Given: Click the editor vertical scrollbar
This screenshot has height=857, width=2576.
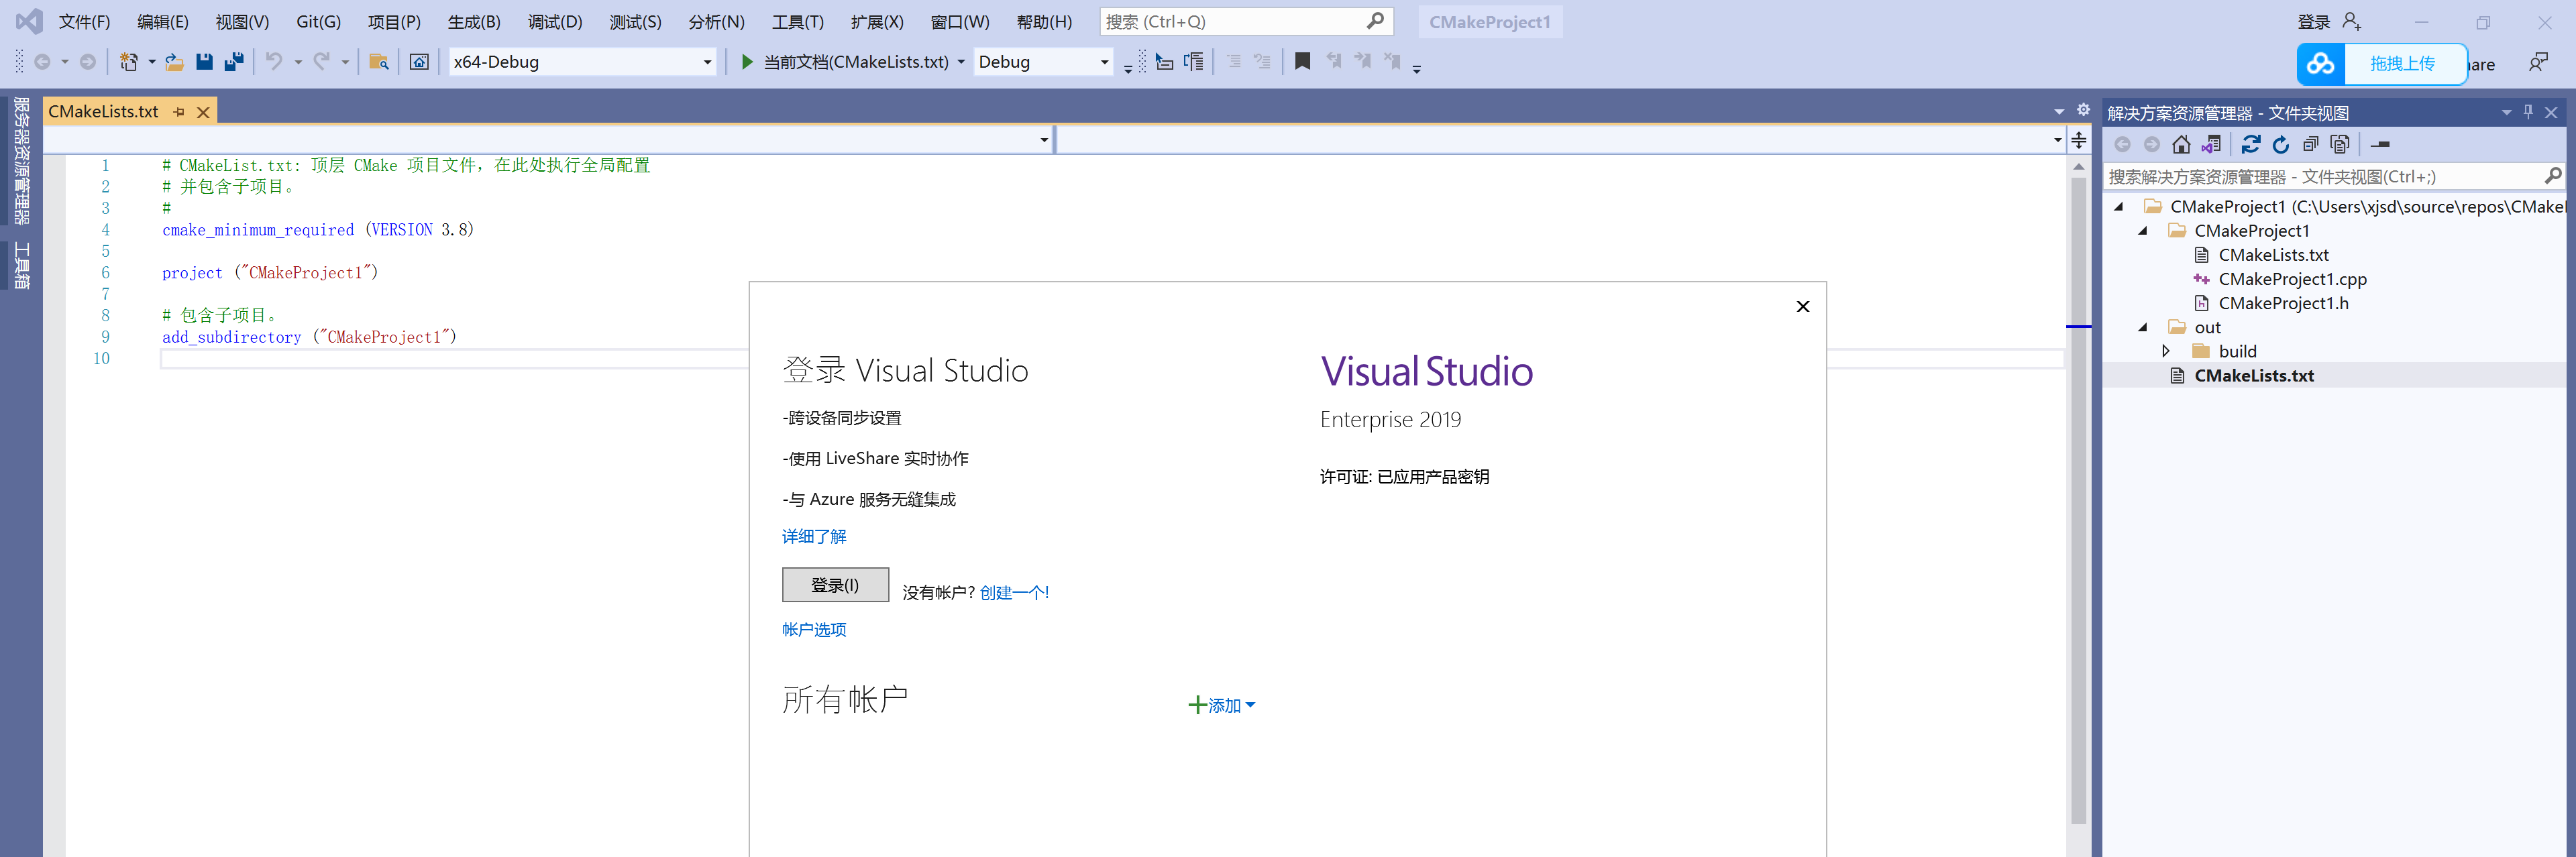Looking at the screenshot, I should tap(2078, 500).
